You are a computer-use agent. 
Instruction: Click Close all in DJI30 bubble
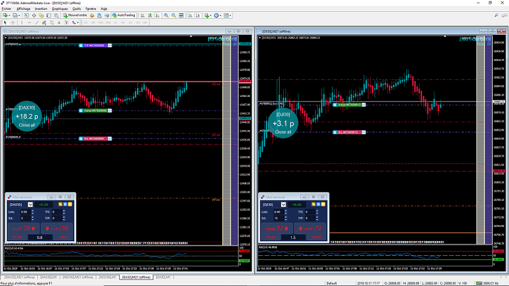click(x=283, y=132)
